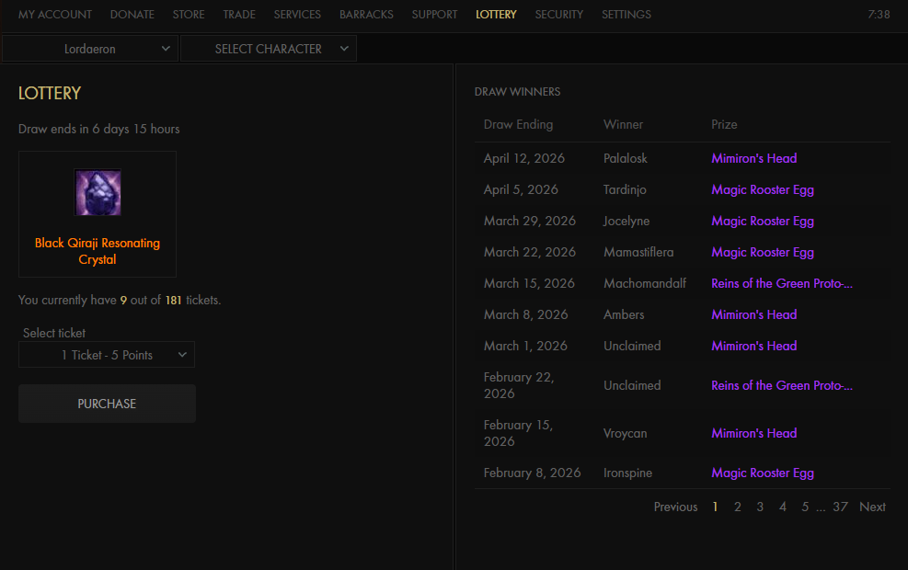Open Magic Rooster Egg prize for April 5
Screen dimensions: 908x570
pos(763,189)
